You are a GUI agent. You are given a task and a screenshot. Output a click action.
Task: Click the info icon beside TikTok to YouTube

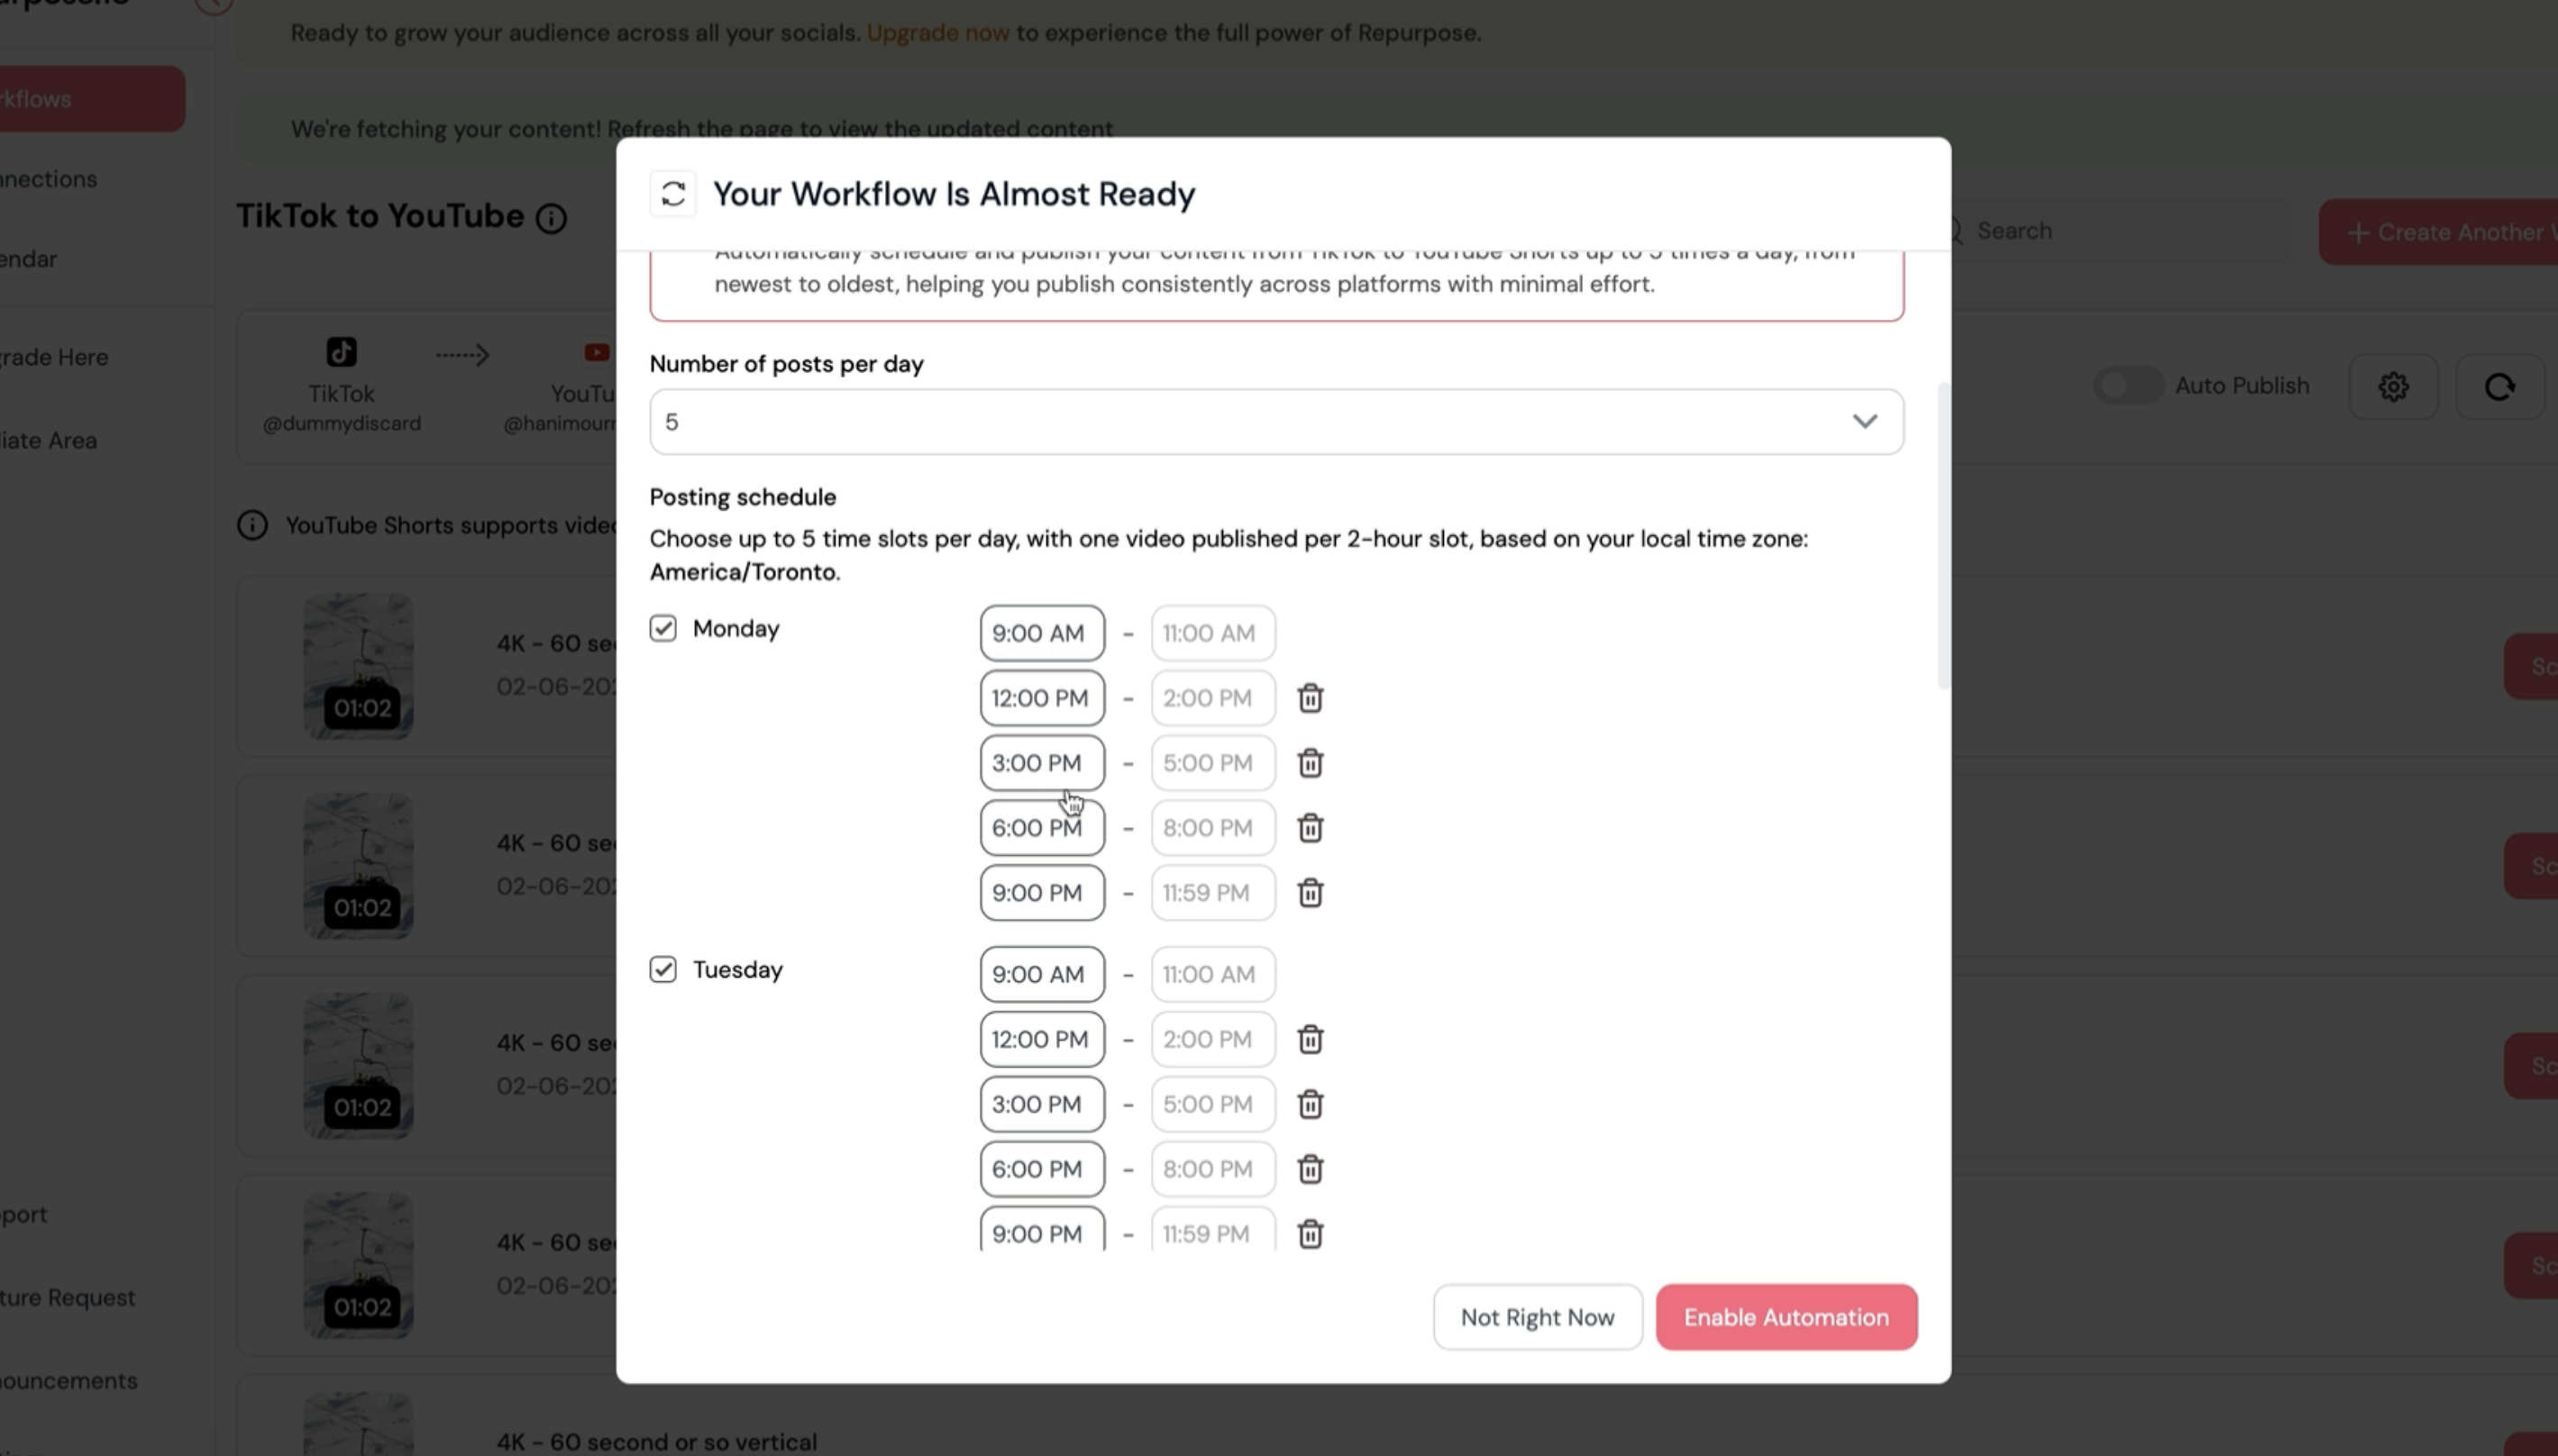(x=552, y=218)
